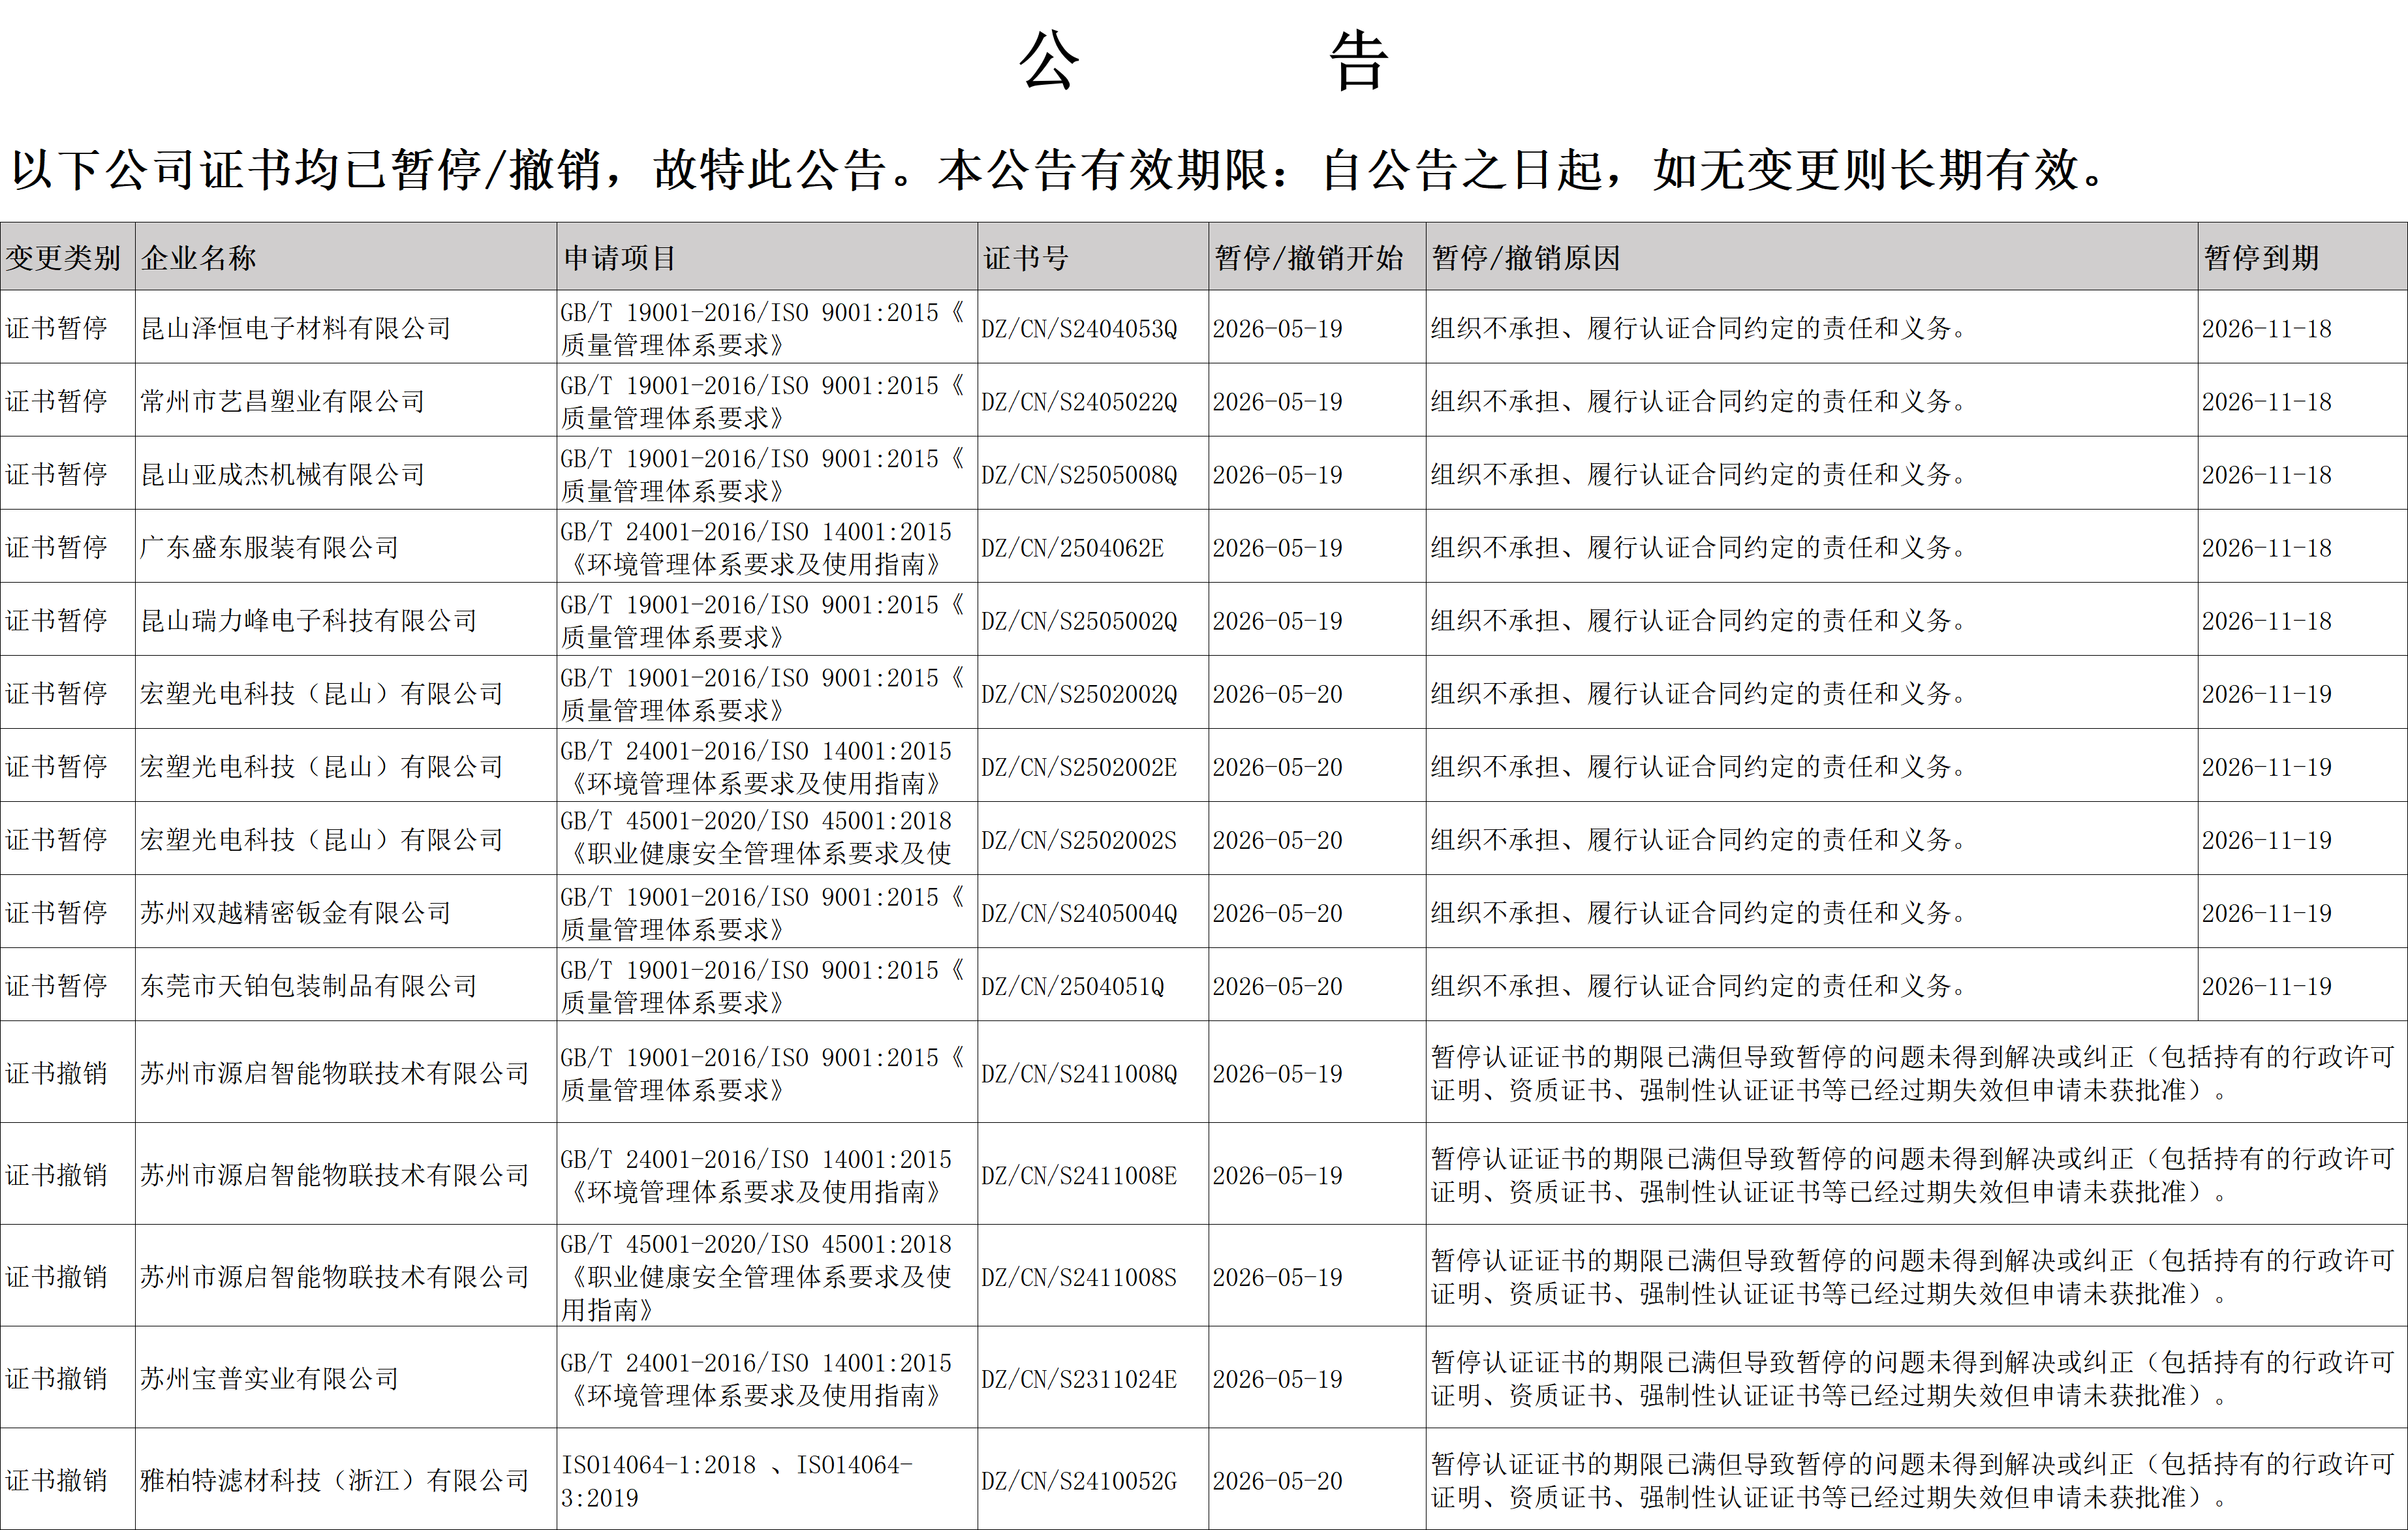Image resolution: width=2408 pixels, height=1530 pixels.
Task: Click certificate number DZ/CN/S2502002S
Action: [1080, 840]
